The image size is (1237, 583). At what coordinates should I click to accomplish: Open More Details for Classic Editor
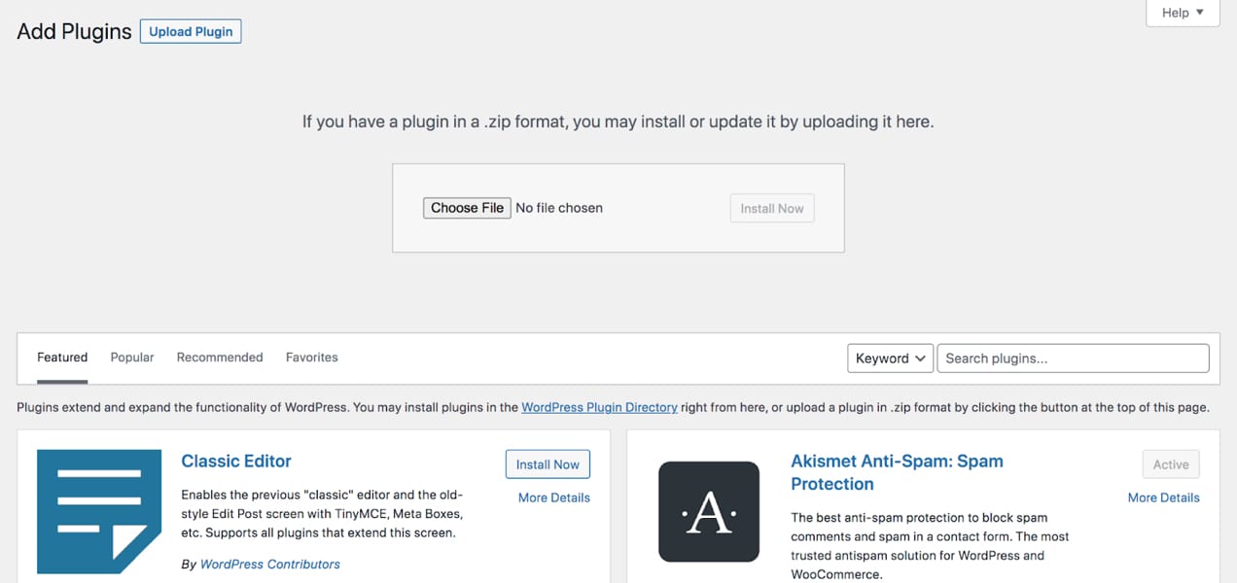[x=554, y=497]
